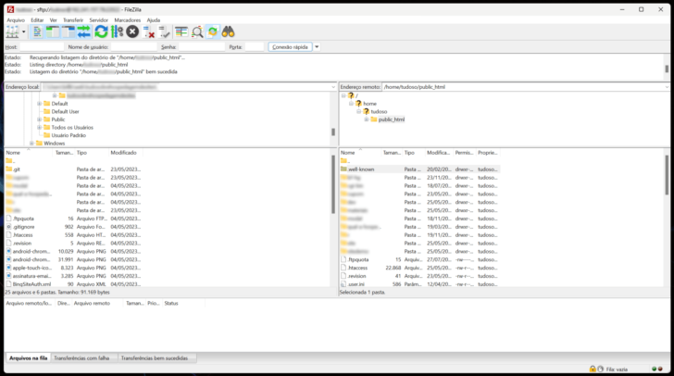
Task: Click the local file list scrollbar
Action: click(x=333, y=184)
